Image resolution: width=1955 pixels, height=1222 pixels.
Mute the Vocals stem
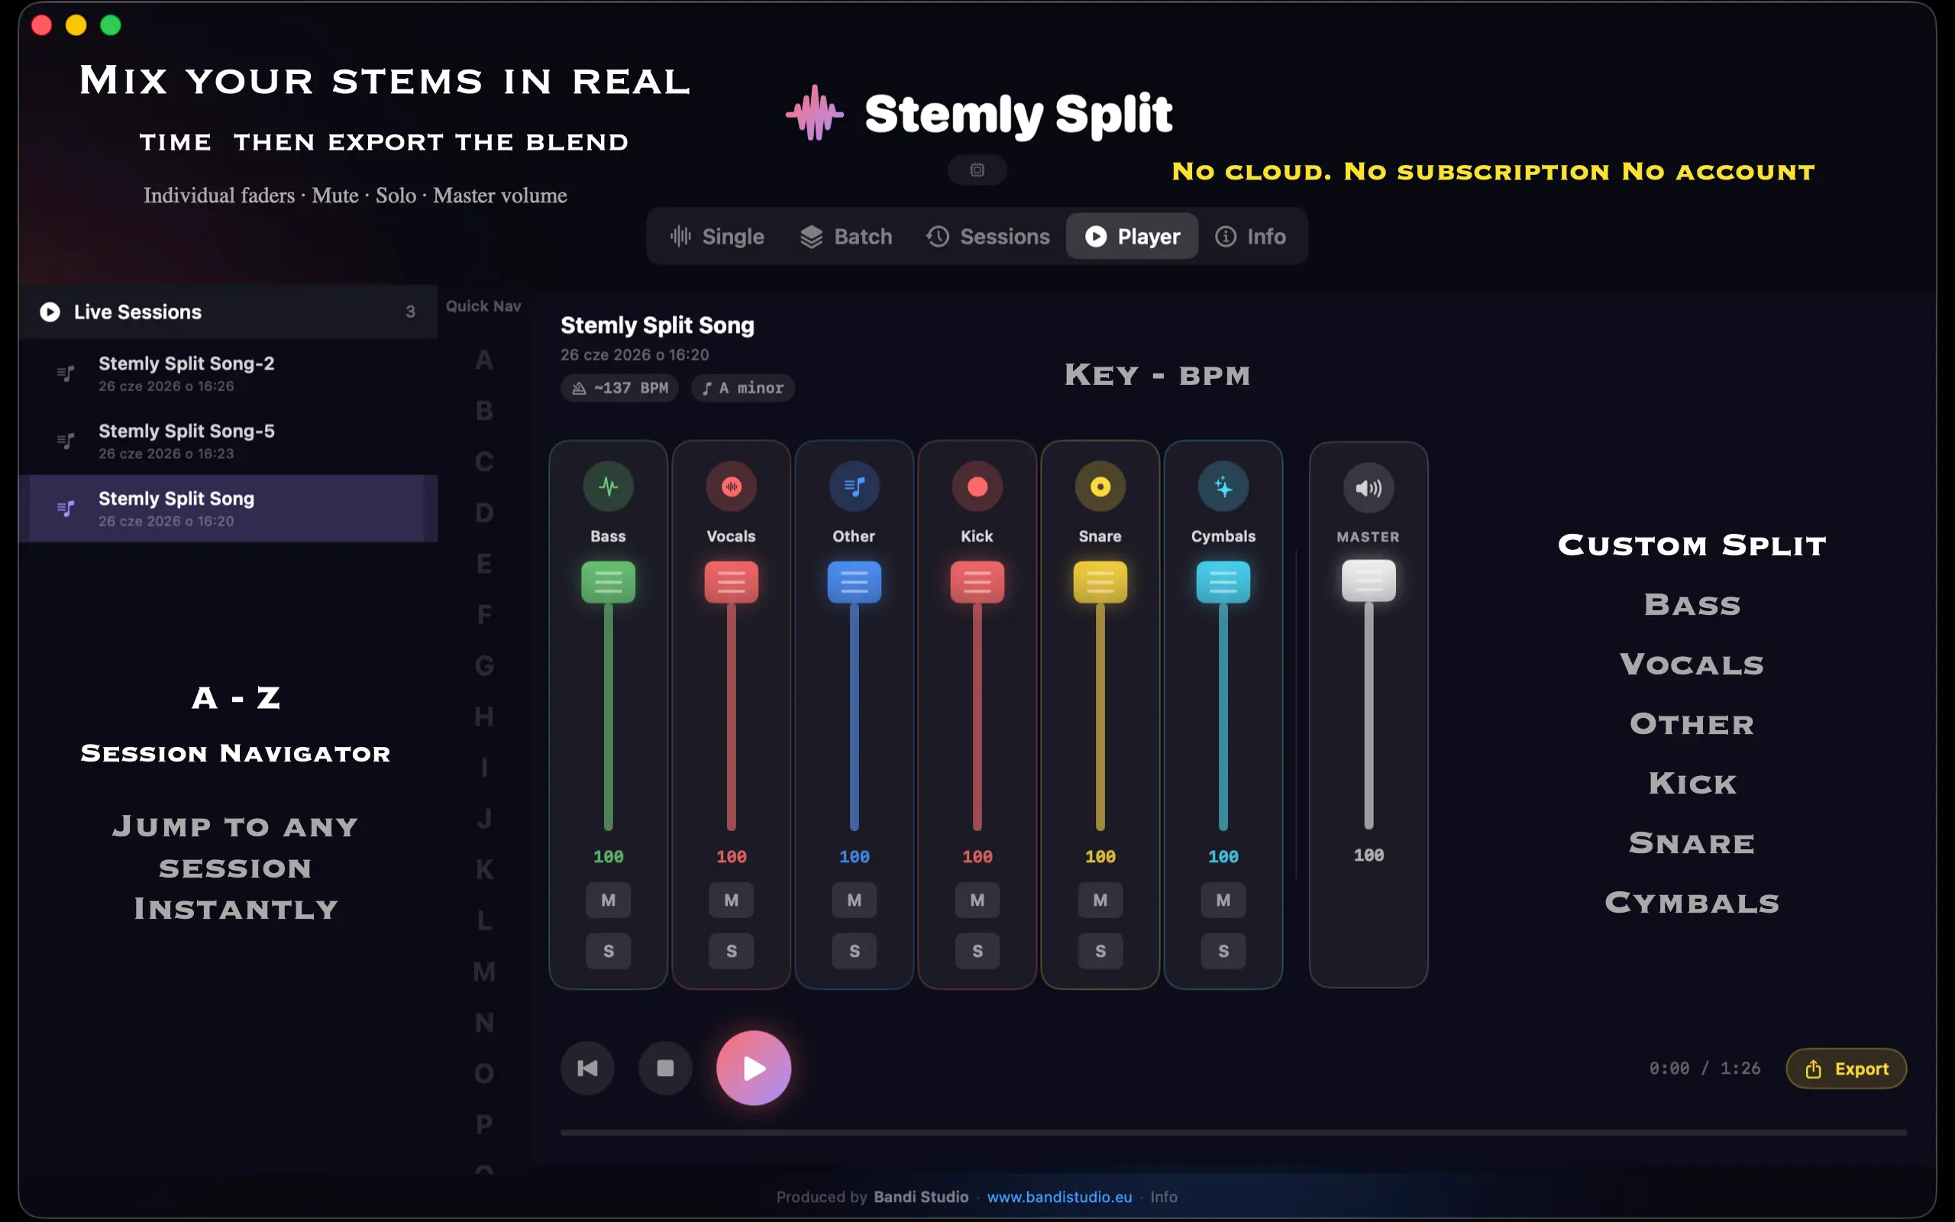click(731, 900)
